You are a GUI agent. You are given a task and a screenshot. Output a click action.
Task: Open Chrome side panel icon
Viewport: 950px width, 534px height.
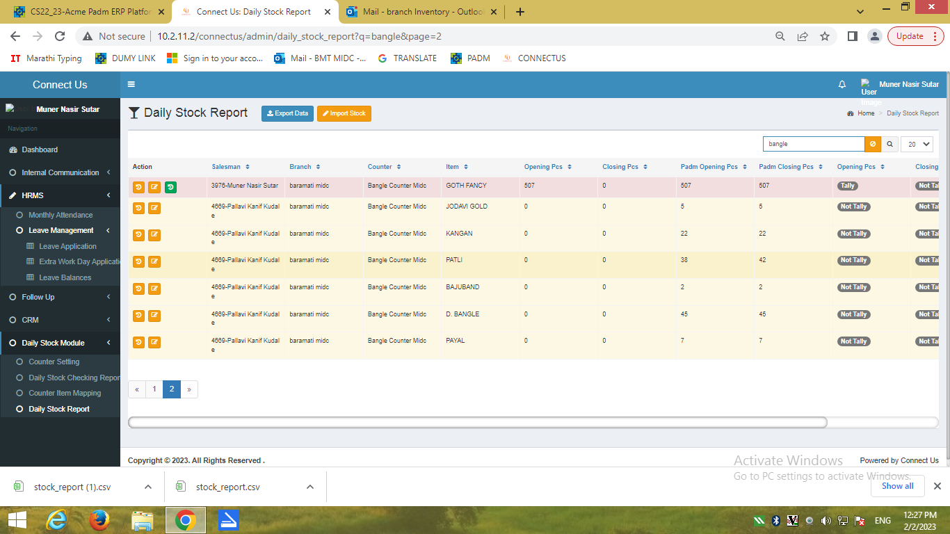(853, 36)
